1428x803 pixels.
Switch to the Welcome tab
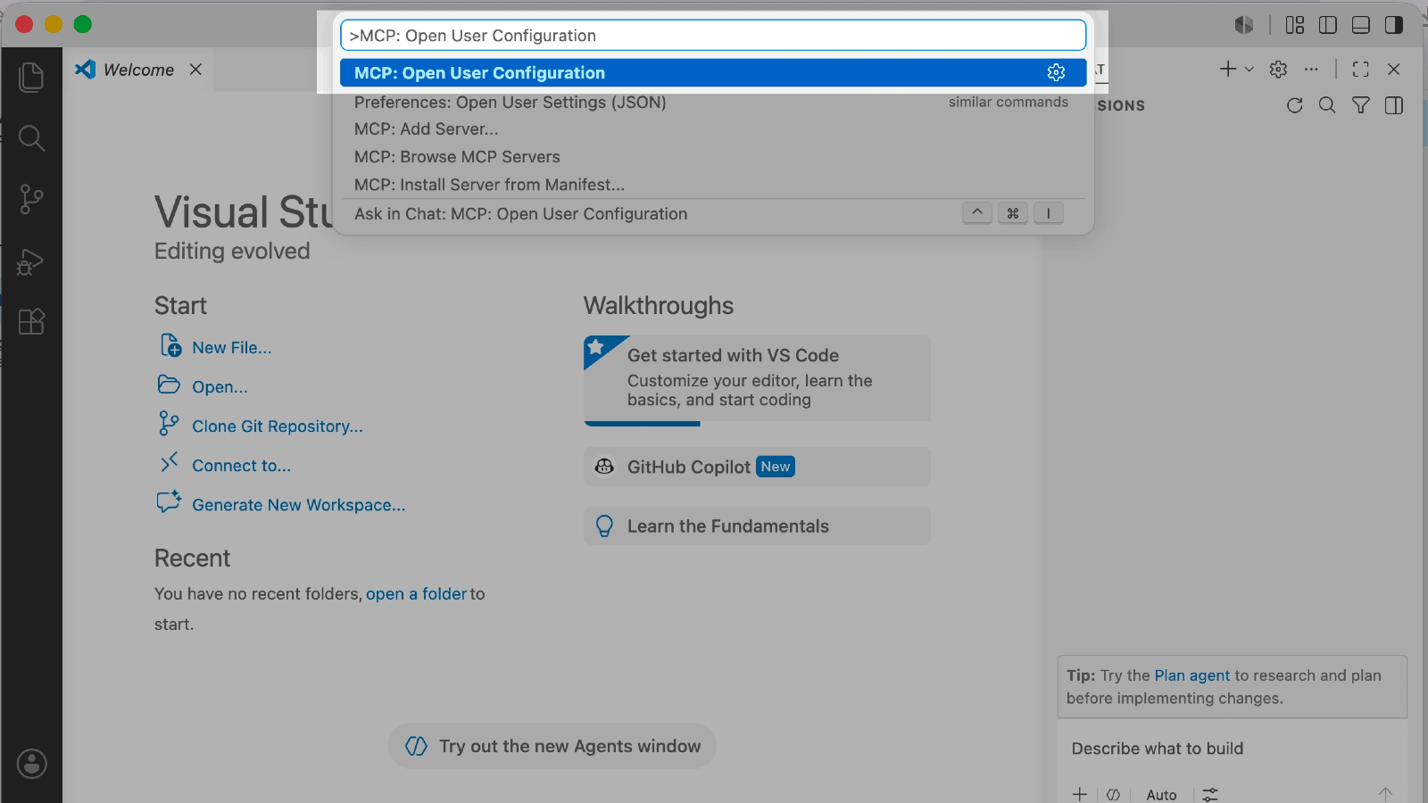138,70
